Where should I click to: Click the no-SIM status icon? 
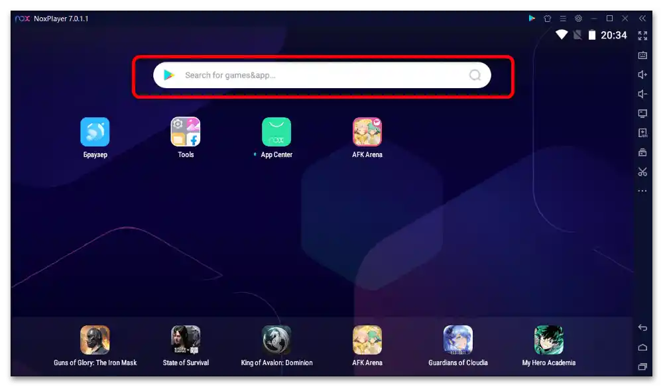coord(577,34)
